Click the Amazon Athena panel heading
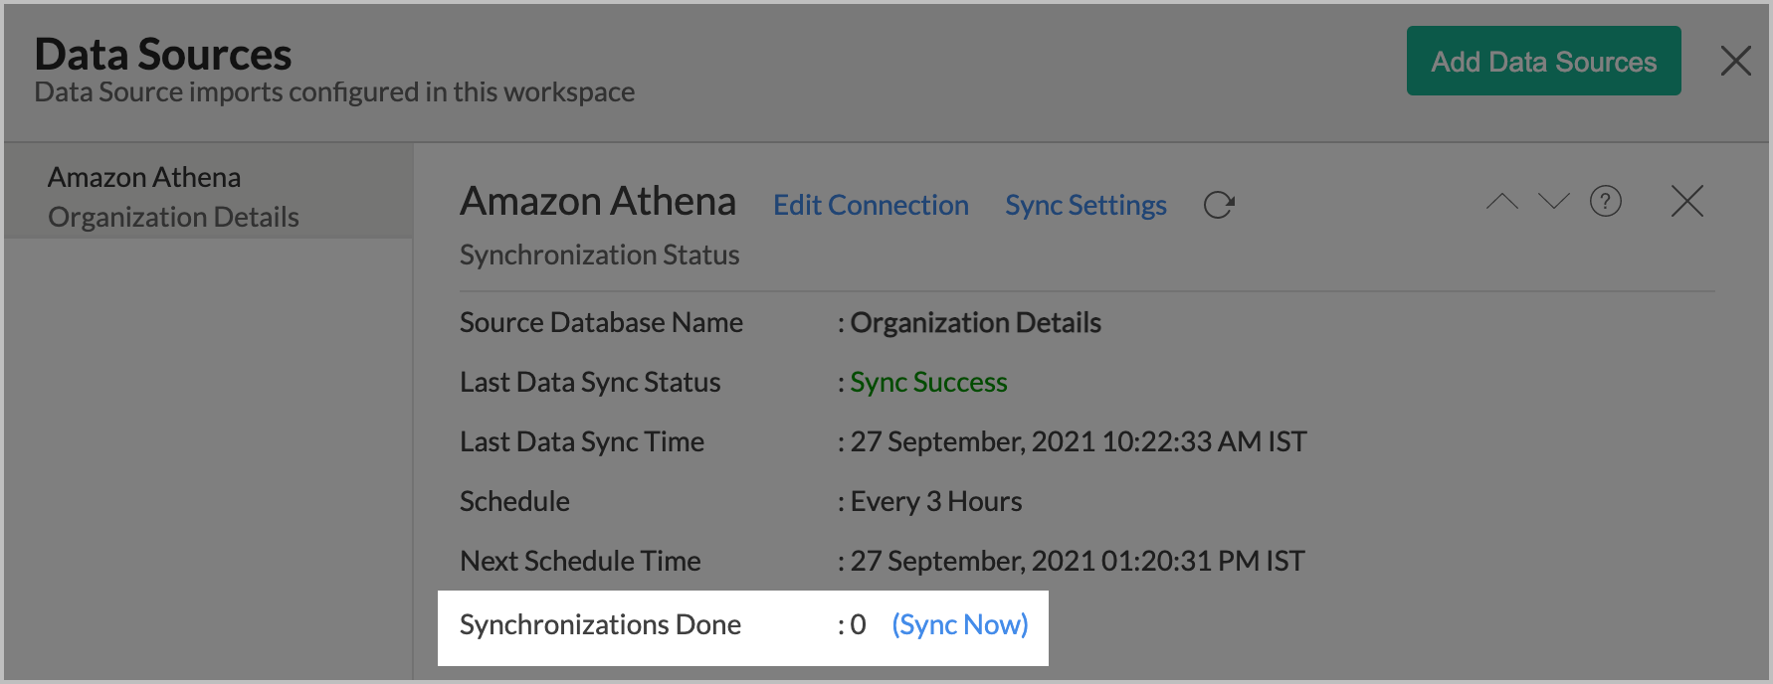Screen dimensions: 1773x684 tap(597, 202)
